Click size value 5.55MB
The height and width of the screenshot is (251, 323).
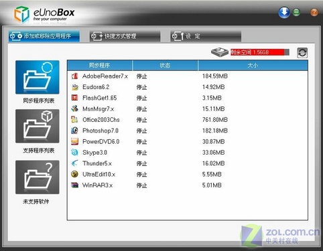tap(212, 174)
